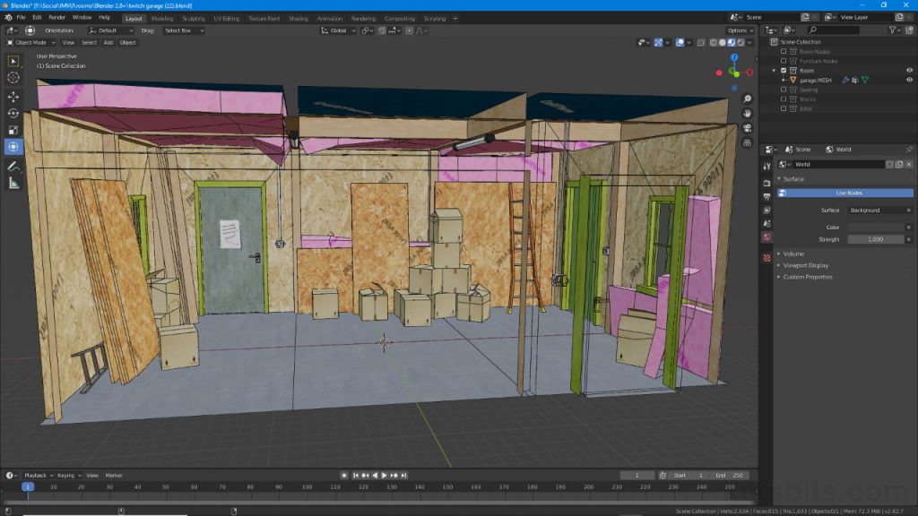Activate the Cursor tool
918x516 pixels.
point(13,78)
